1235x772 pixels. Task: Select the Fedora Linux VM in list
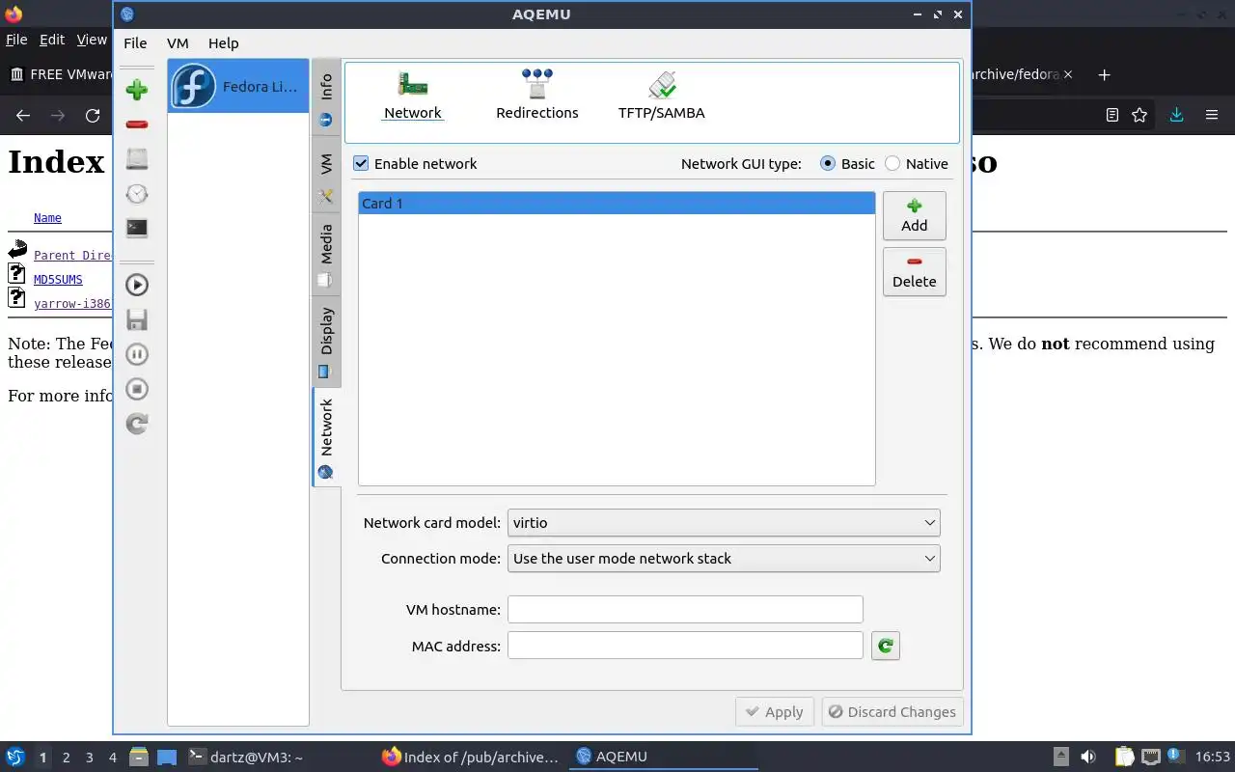[238, 87]
